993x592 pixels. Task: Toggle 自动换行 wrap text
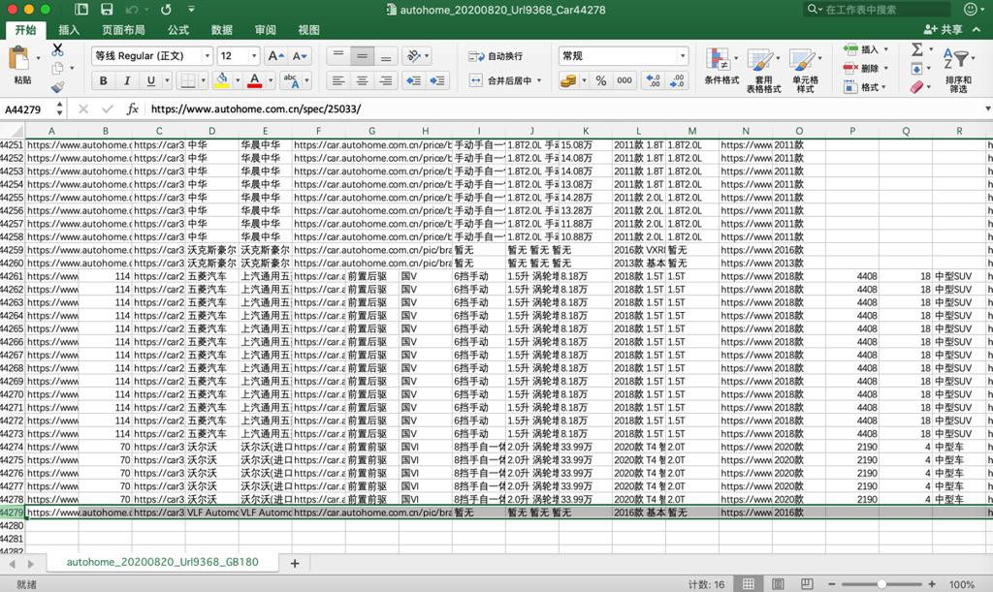[x=496, y=56]
